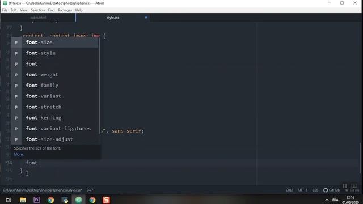
Task: Open the Help menu
Action: pyautogui.click(x=79, y=10)
